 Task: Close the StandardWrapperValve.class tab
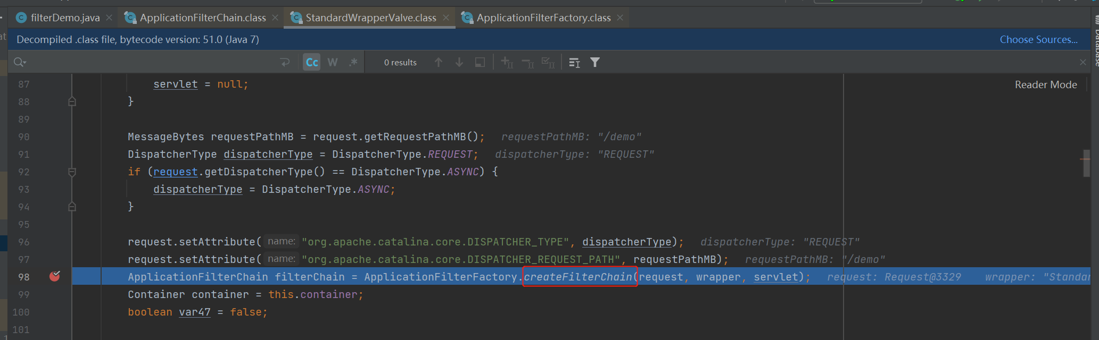(x=446, y=18)
